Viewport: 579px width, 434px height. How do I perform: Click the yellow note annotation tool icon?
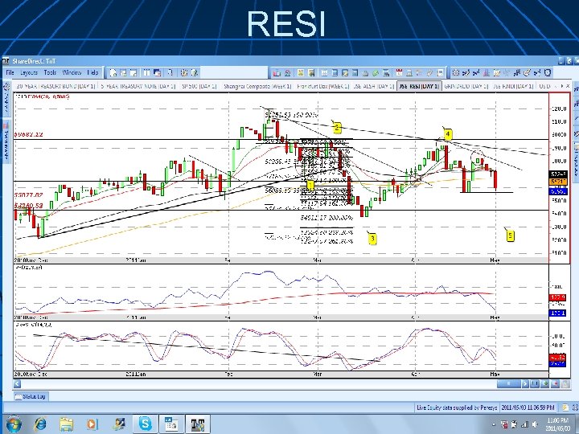point(497,72)
